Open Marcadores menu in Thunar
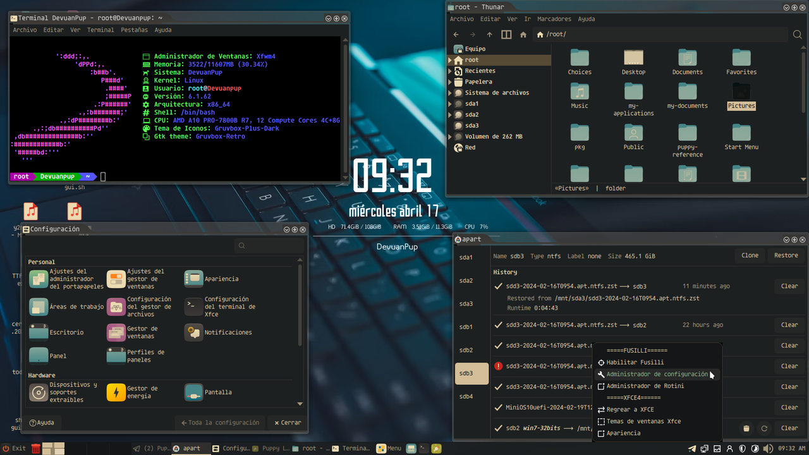 click(554, 19)
